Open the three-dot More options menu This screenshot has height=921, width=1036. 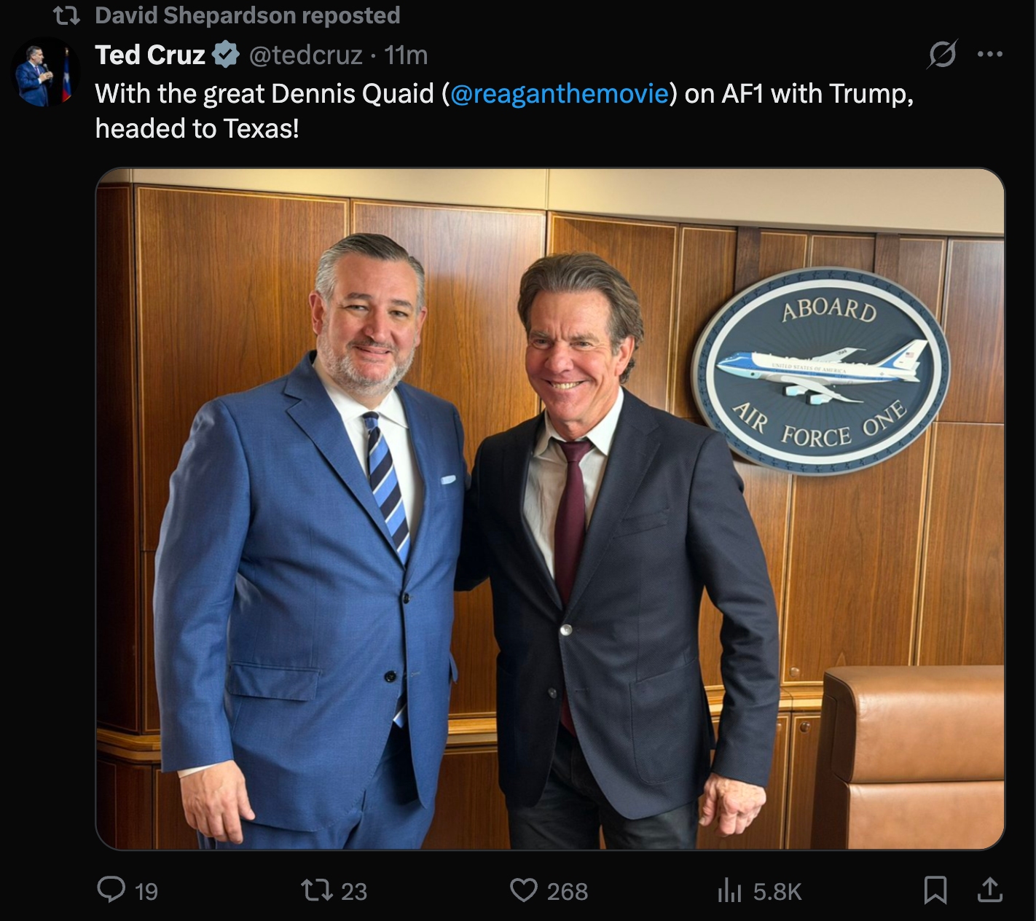[x=989, y=54]
